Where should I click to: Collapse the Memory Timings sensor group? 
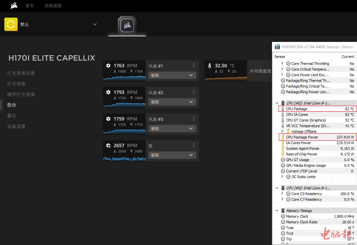(277, 211)
